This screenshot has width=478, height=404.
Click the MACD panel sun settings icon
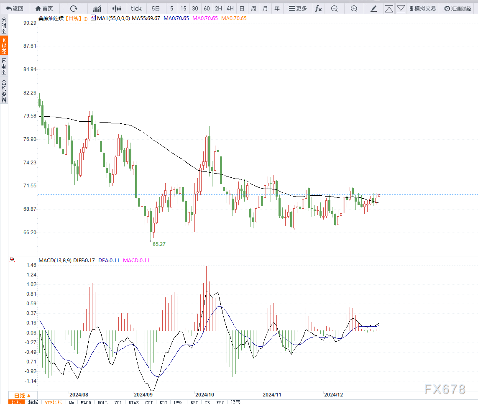12,260
